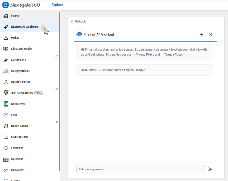Click the back chevron beside Go back
228x181 pixels.
[x=72, y=22]
